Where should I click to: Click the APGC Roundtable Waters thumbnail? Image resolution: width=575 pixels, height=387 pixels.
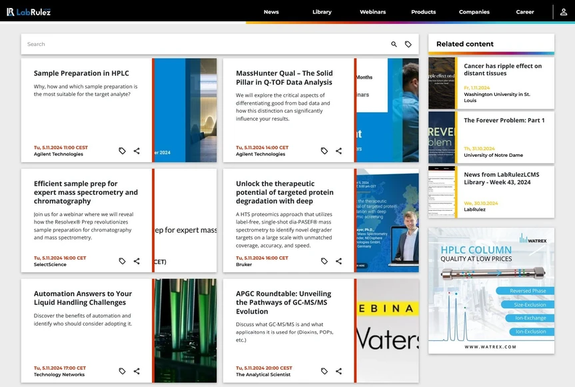pyautogui.click(x=387, y=331)
